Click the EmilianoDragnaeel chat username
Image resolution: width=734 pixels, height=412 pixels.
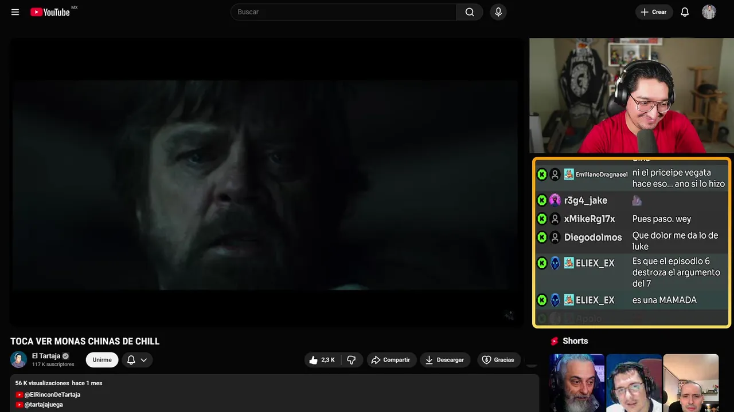(x=602, y=175)
